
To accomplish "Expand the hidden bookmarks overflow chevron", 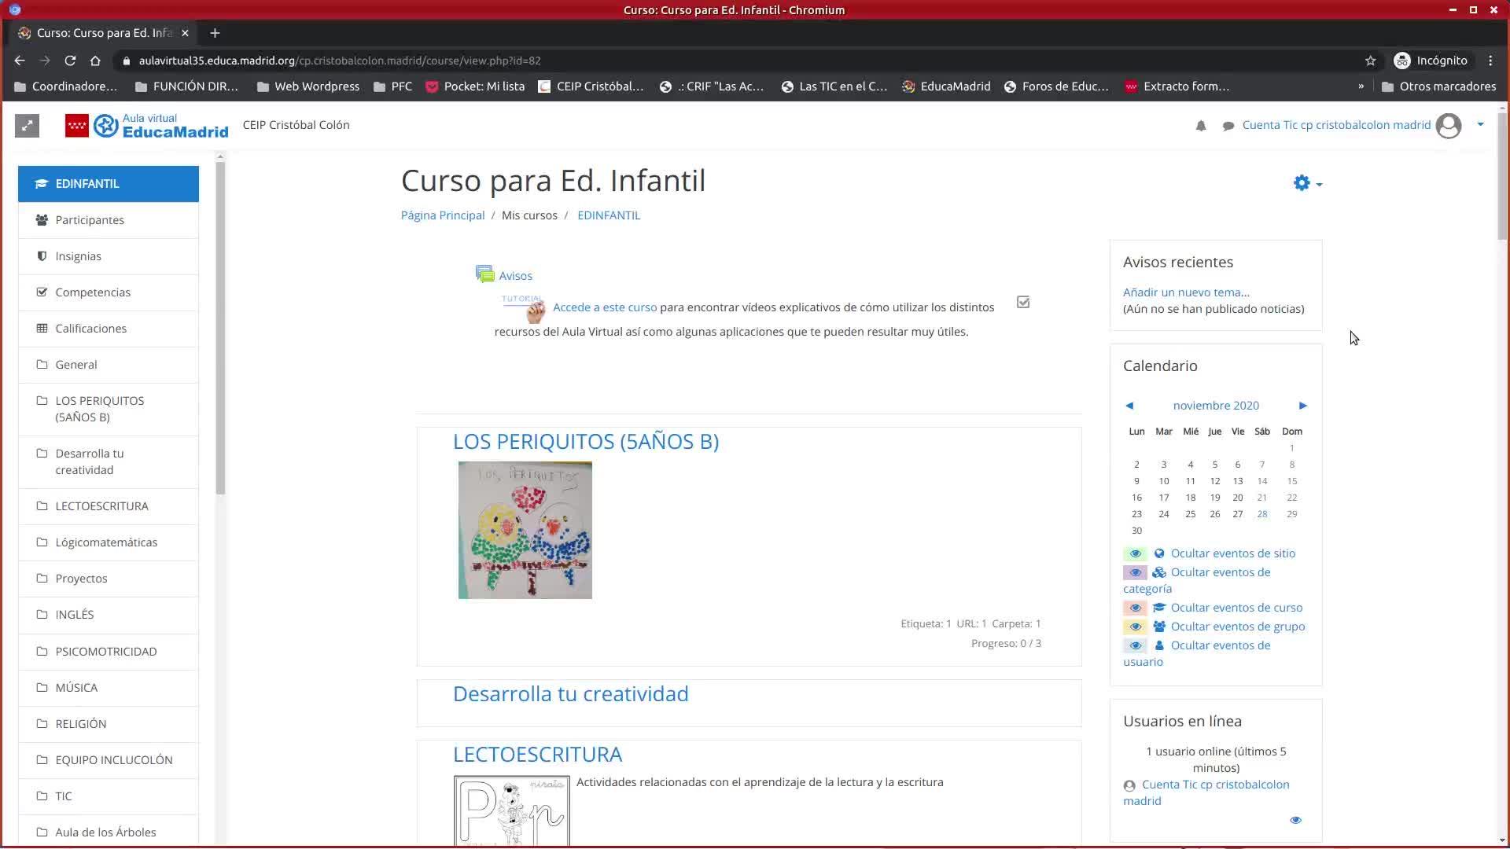I will pos(1361,86).
